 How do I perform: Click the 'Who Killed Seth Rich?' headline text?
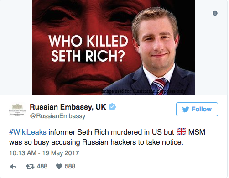point(88,48)
